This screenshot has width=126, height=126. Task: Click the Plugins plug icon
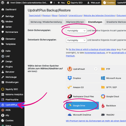click(3, 67)
